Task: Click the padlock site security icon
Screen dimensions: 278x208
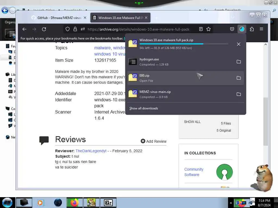Action: tap(75, 29)
